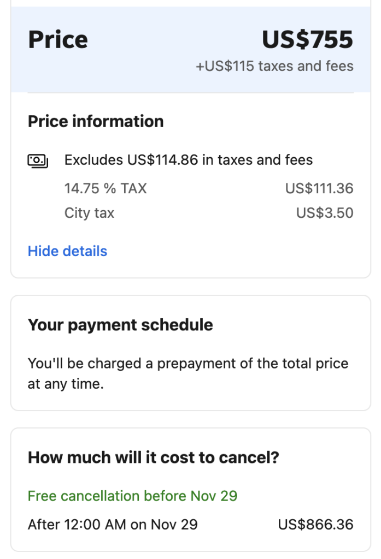Click the Excludes US$114.86 in taxes text
The height and width of the screenshot is (559, 381).
click(x=189, y=160)
